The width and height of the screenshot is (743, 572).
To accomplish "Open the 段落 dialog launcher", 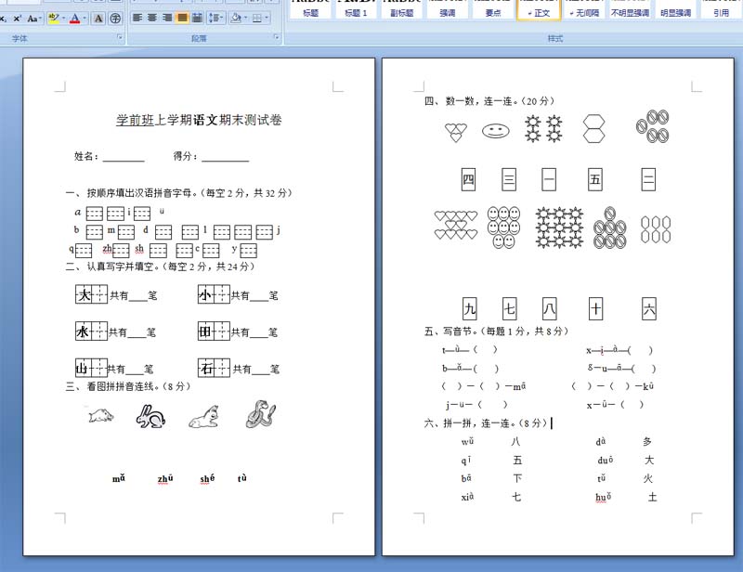I will pos(276,37).
